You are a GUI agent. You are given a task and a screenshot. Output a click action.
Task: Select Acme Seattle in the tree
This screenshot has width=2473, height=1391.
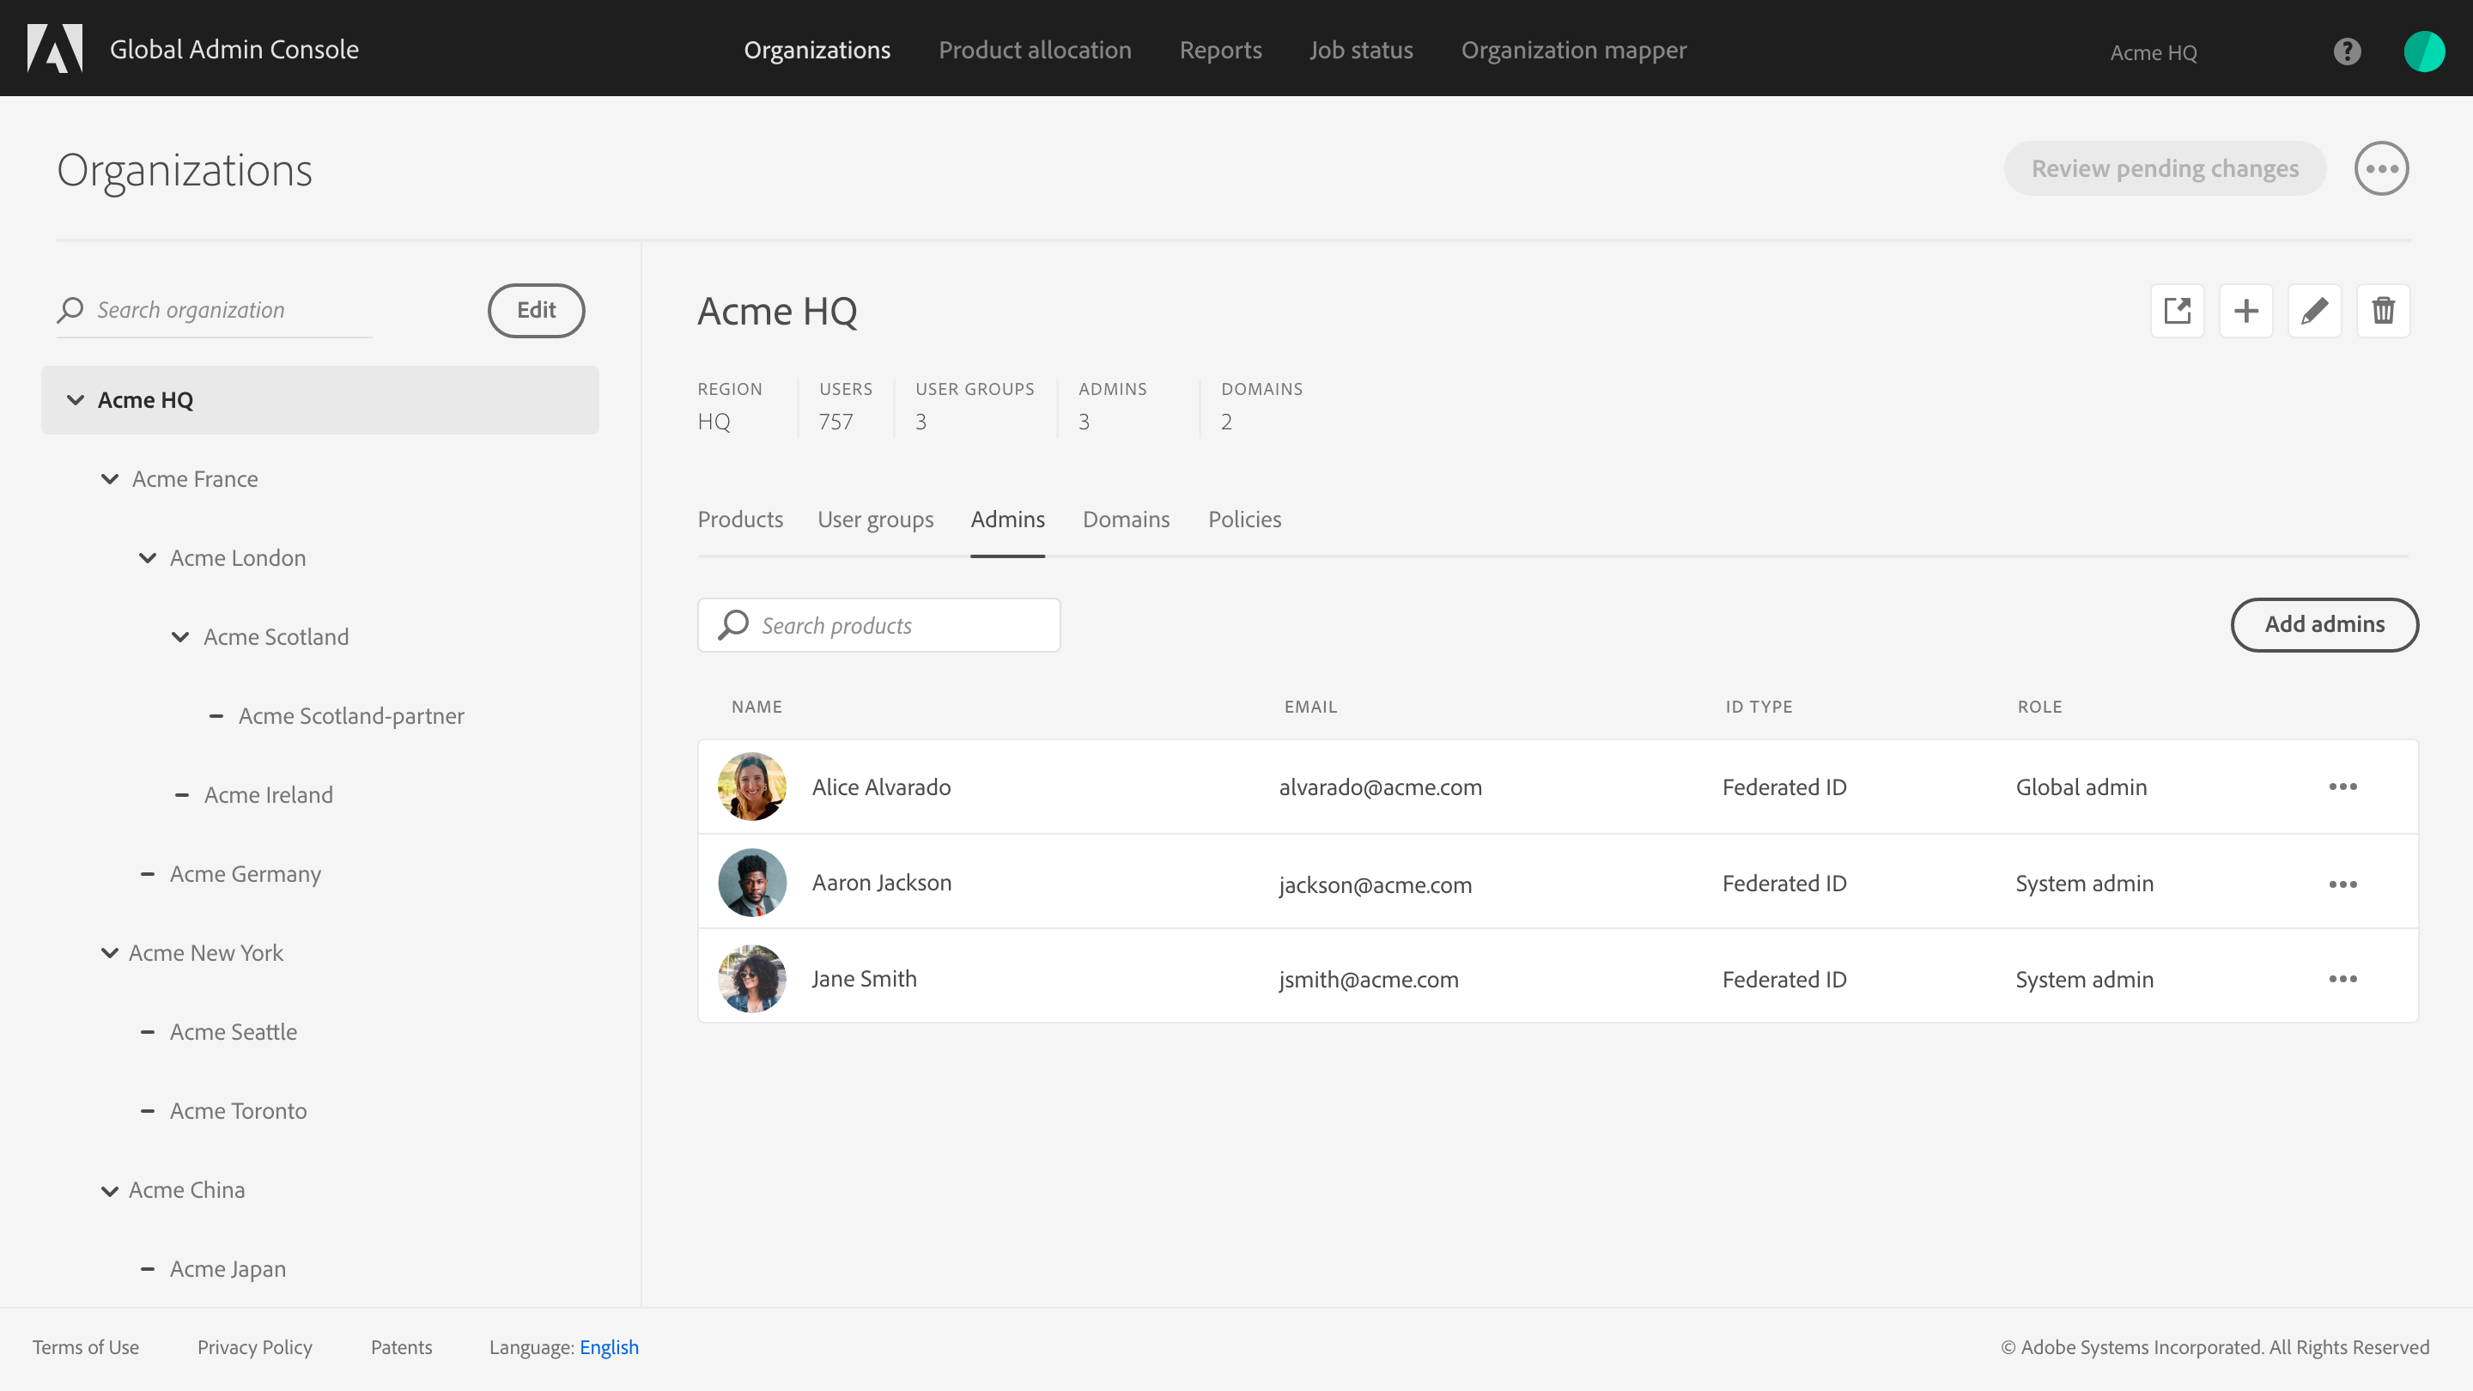click(x=234, y=1032)
